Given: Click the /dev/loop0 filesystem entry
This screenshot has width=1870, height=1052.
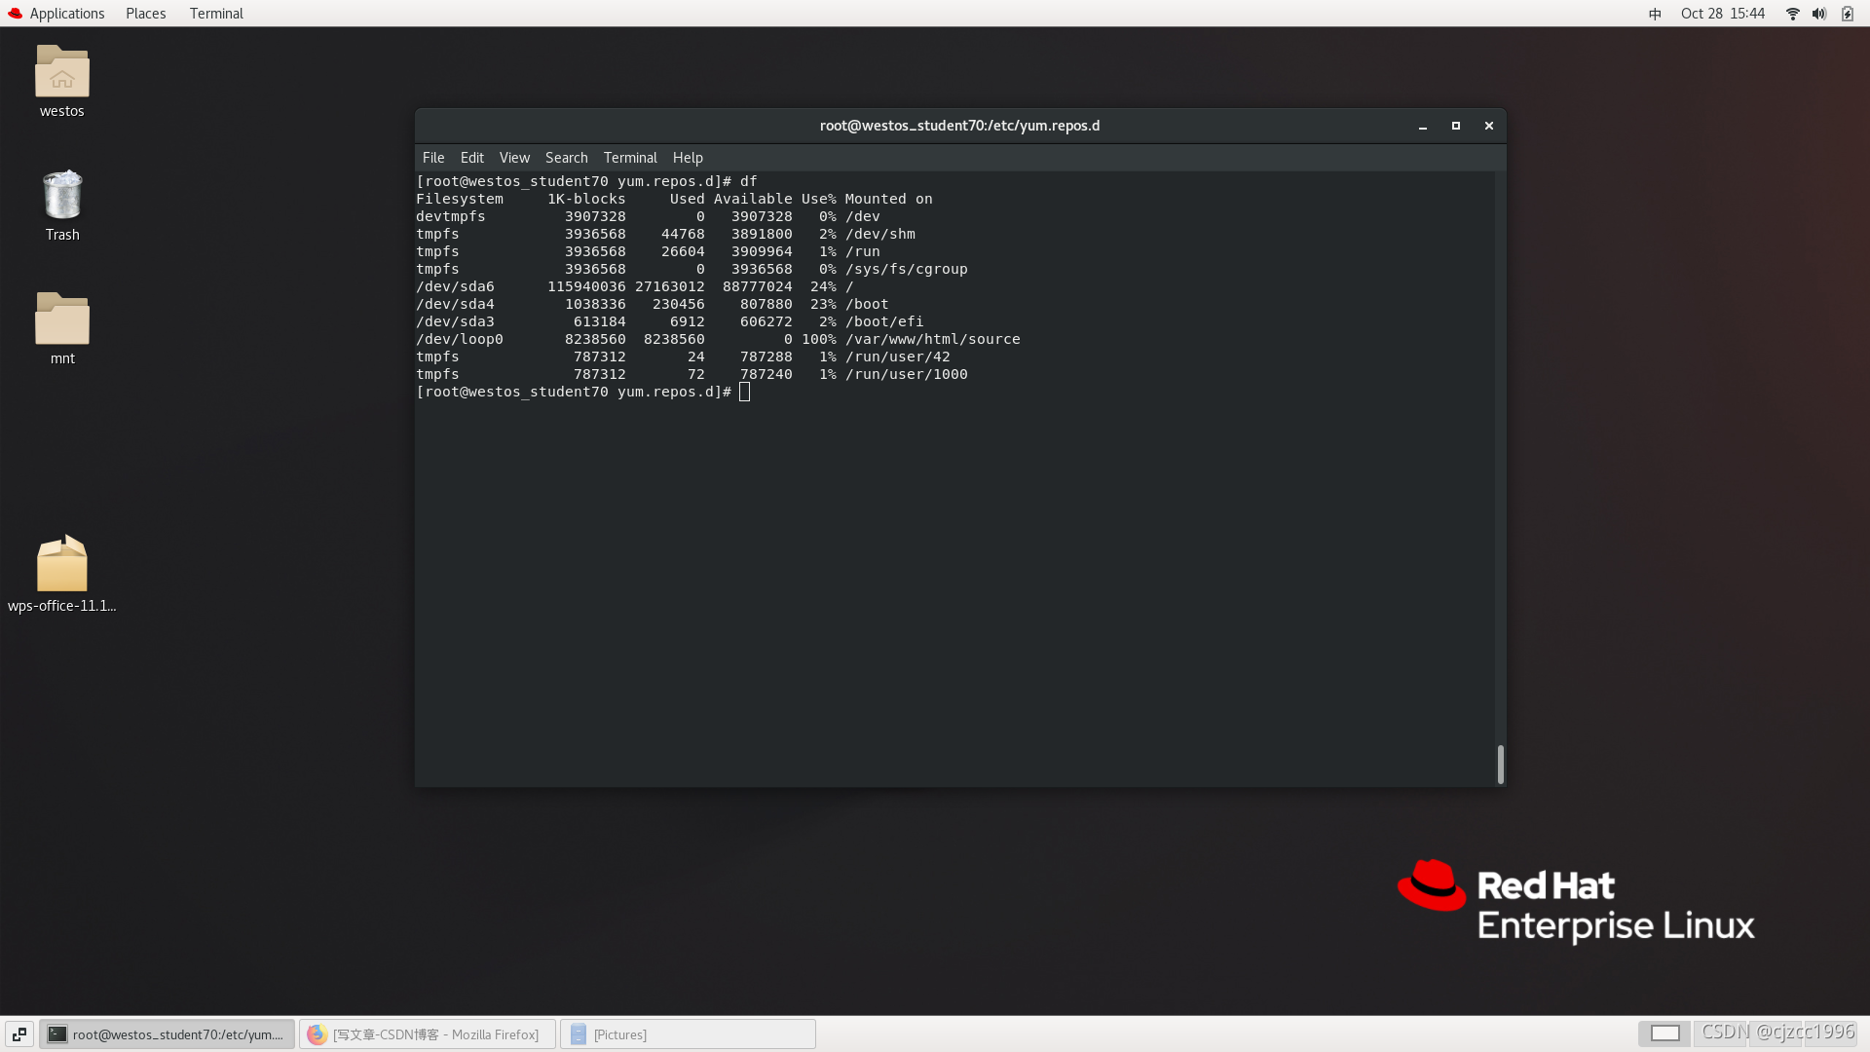Looking at the screenshot, I should point(460,339).
